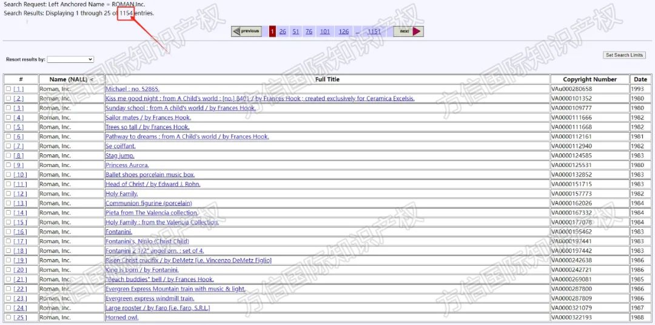Open 'Risen Christ crucifix' title link
This screenshot has width=655, height=325.
point(189,260)
